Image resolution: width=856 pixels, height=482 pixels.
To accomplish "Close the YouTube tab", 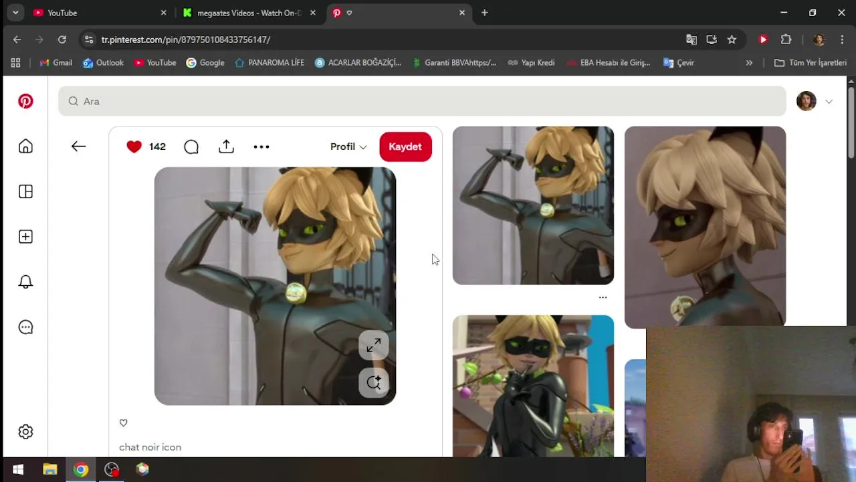I will (x=164, y=13).
